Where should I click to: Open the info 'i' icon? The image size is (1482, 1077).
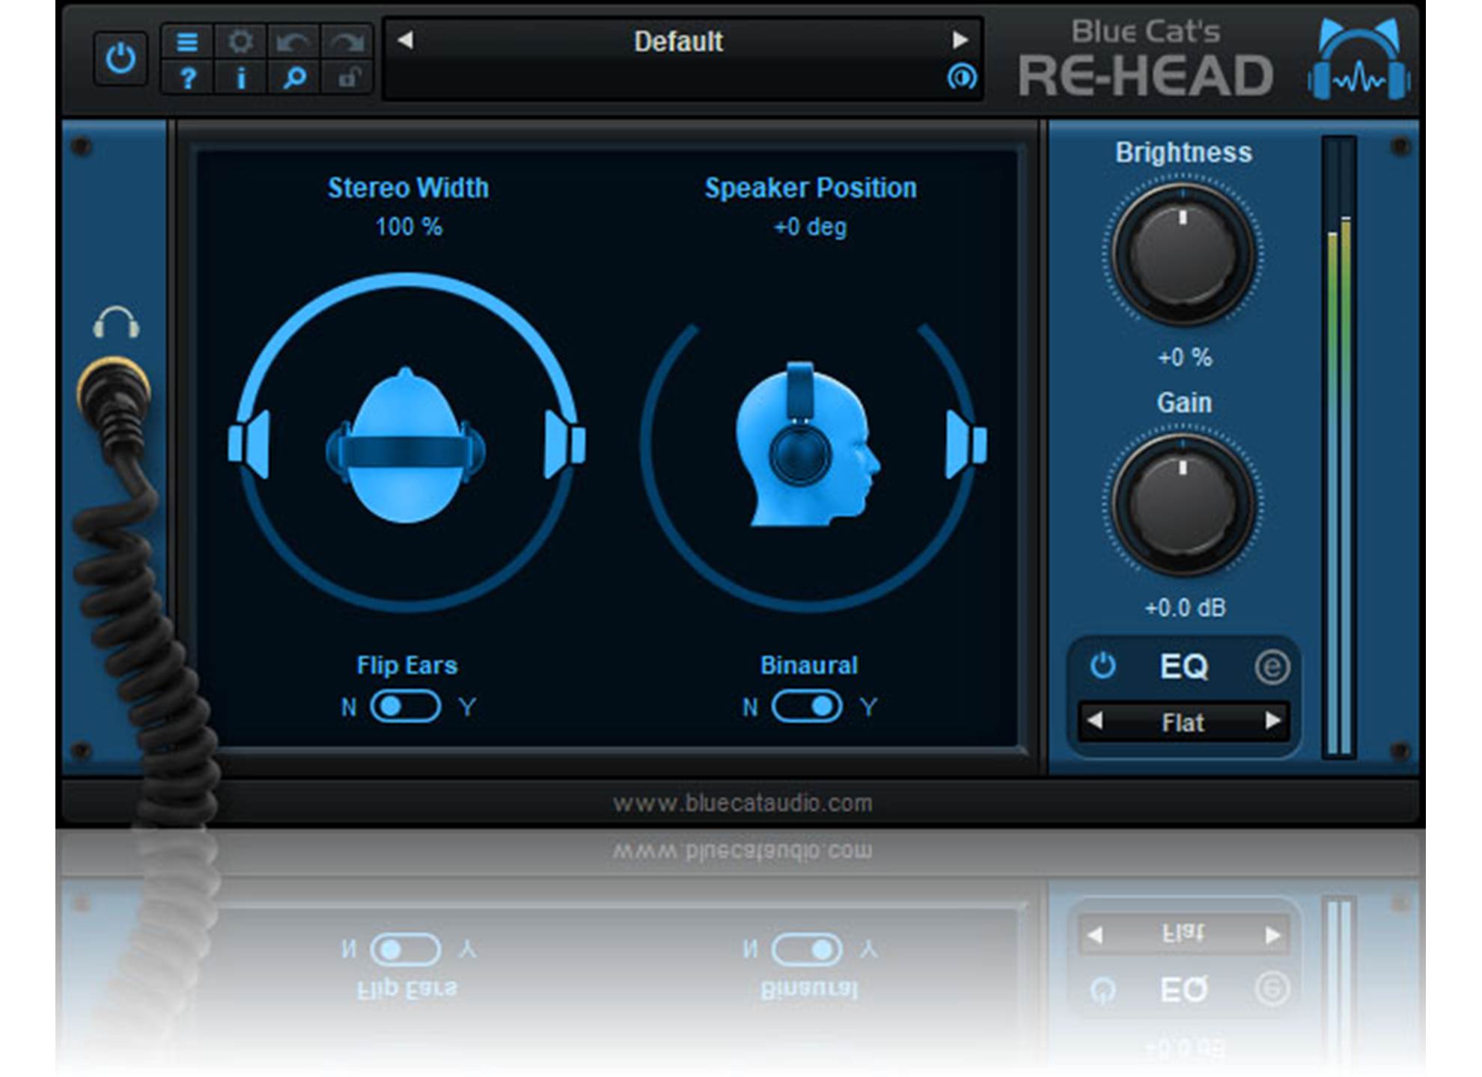(x=240, y=77)
